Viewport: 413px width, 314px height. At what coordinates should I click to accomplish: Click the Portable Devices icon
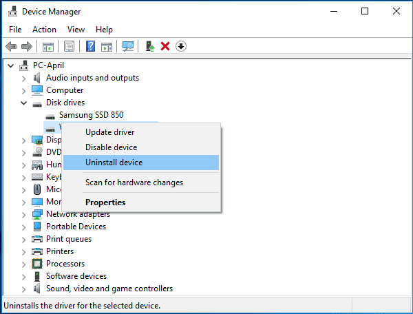37,227
